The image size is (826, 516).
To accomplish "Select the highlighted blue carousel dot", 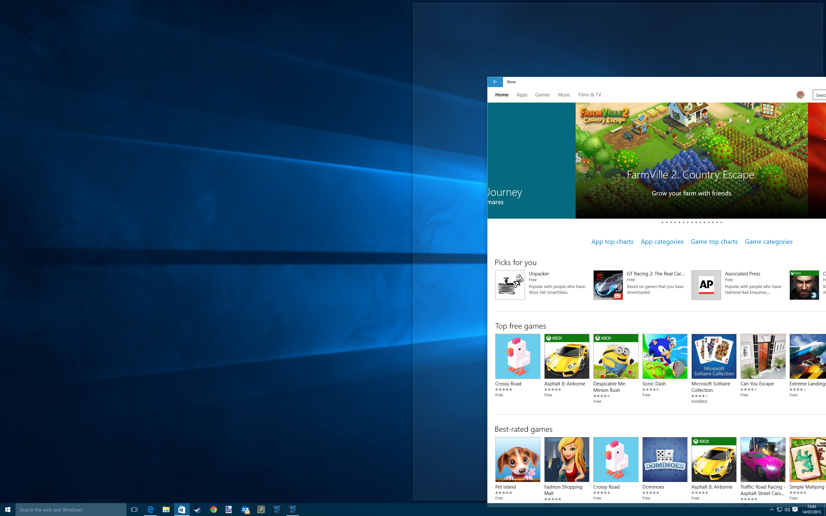I will point(696,223).
